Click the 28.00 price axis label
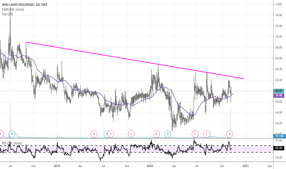 click(x=279, y=48)
